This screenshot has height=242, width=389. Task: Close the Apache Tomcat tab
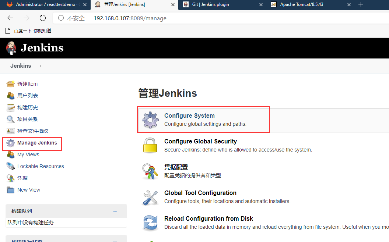[x=349, y=4]
